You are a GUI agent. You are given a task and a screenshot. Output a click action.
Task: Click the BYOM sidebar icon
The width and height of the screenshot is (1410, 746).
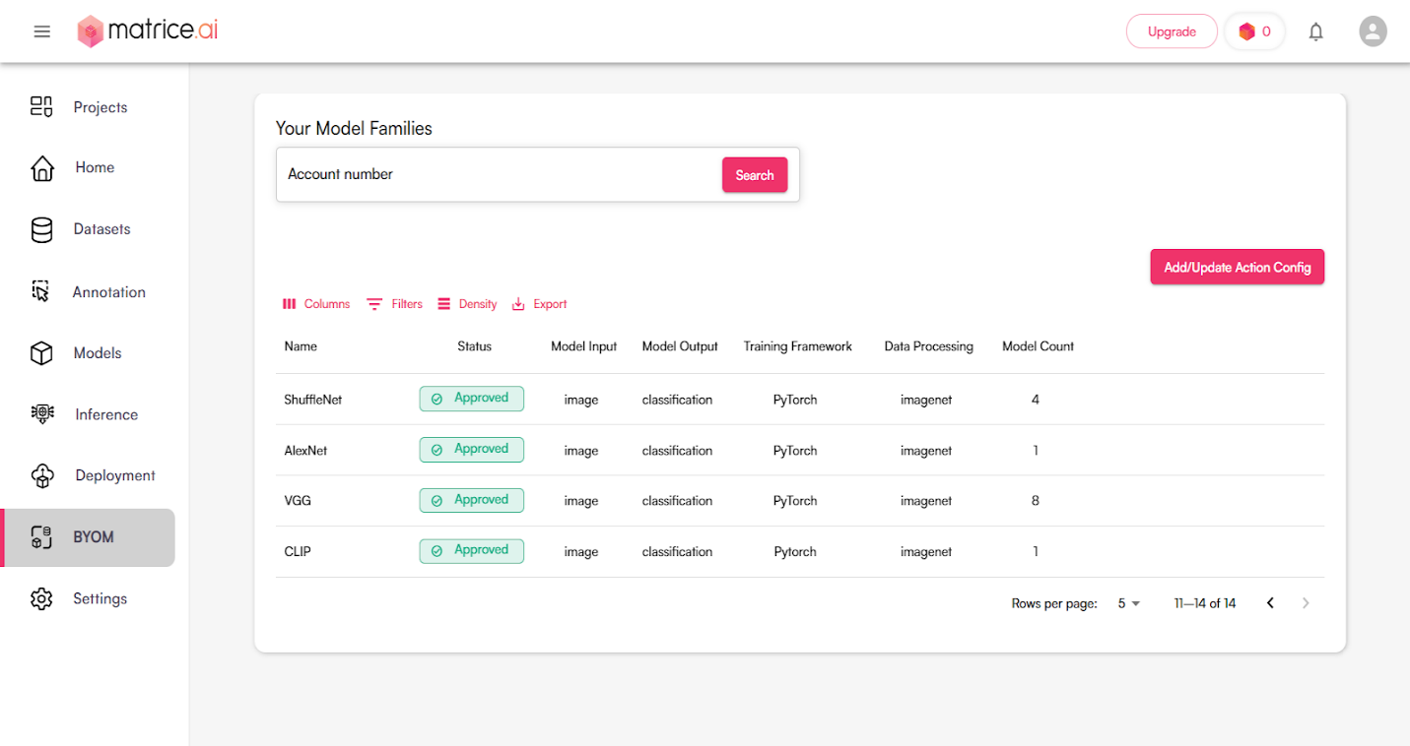pyautogui.click(x=41, y=537)
